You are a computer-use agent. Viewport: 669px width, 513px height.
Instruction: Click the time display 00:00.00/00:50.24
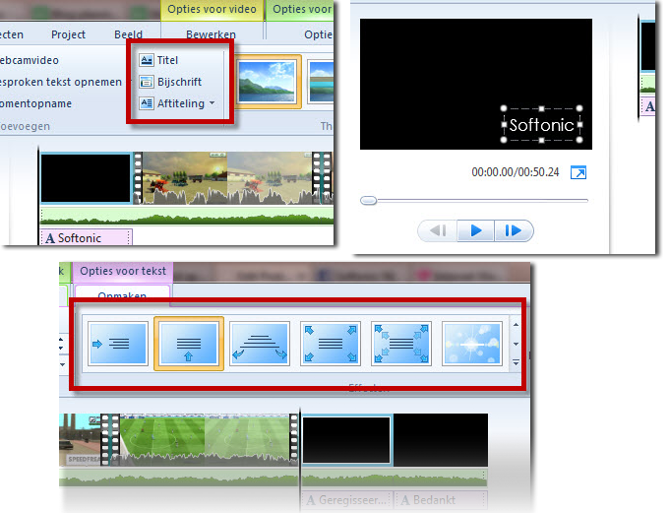click(515, 172)
